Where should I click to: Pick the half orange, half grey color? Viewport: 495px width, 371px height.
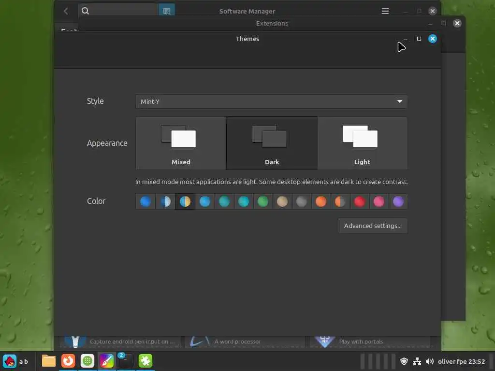tap(340, 201)
